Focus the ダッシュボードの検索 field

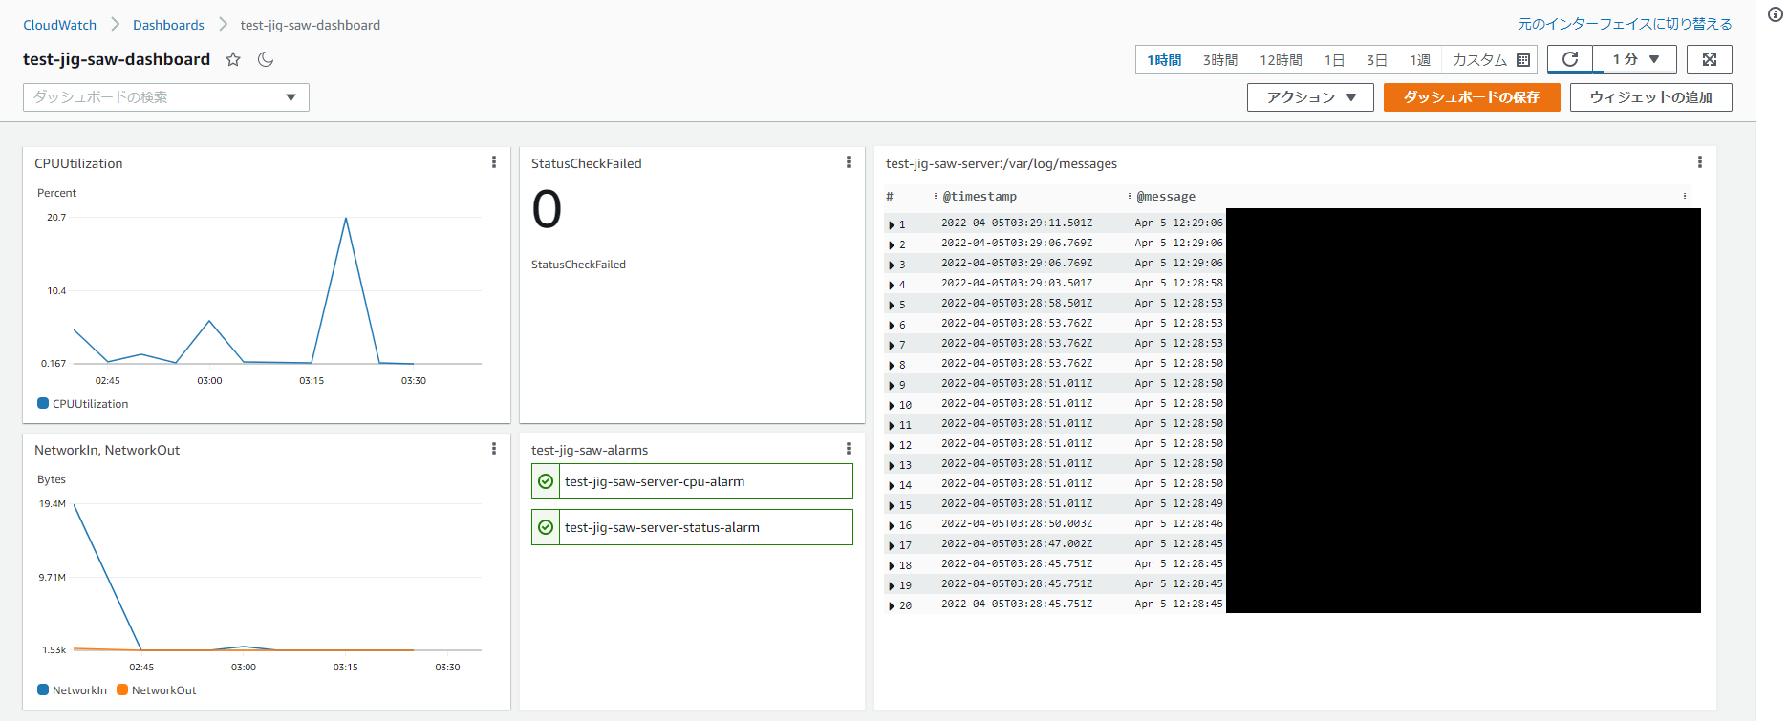click(x=166, y=97)
